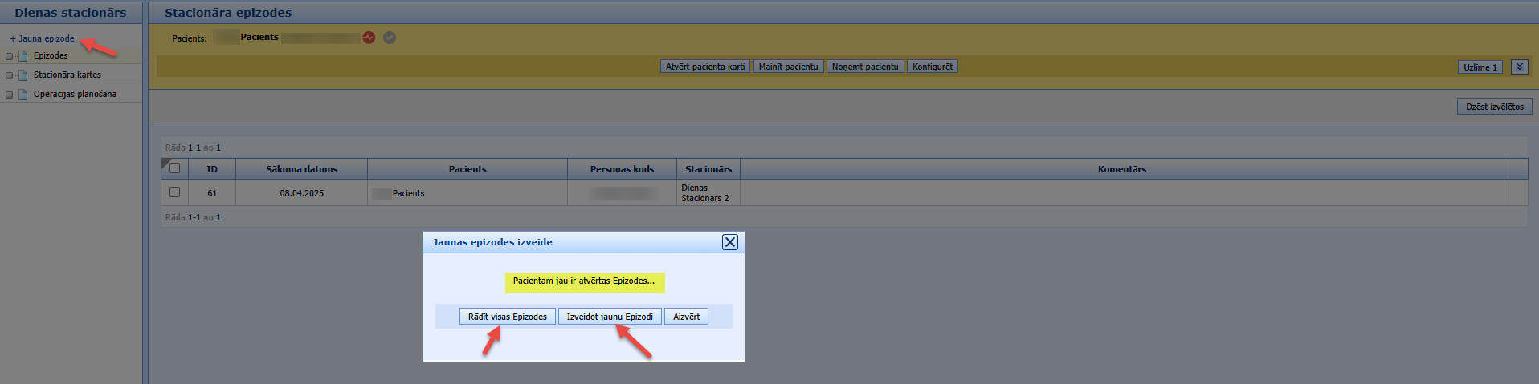Click Izveidot jaunu Epizodi button

pos(610,317)
